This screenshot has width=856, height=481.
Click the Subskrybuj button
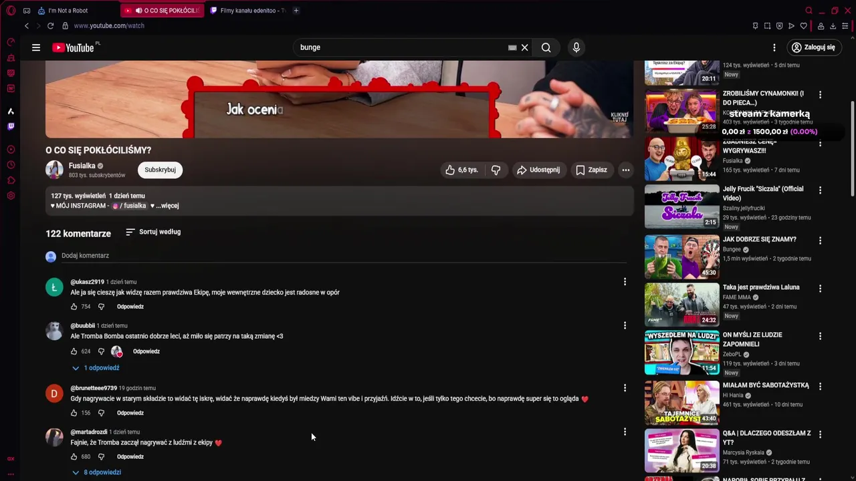160,170
